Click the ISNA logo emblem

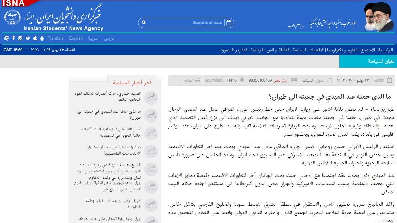(13, 18)
